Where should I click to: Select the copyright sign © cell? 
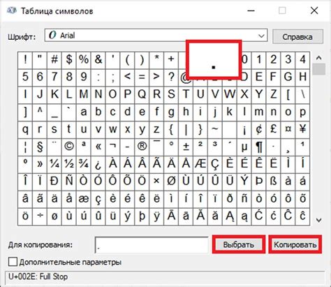click(x=69, y=147)
